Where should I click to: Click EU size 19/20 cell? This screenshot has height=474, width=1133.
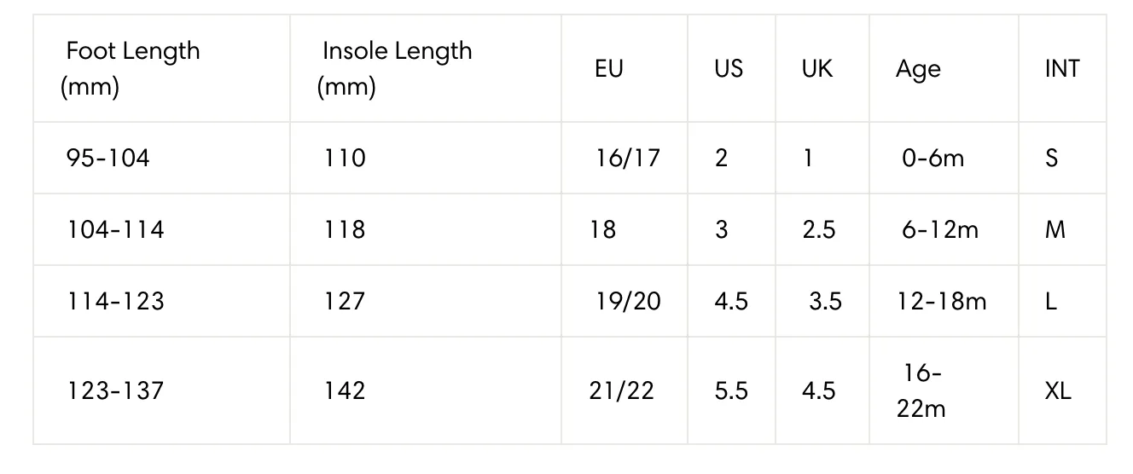628,301
